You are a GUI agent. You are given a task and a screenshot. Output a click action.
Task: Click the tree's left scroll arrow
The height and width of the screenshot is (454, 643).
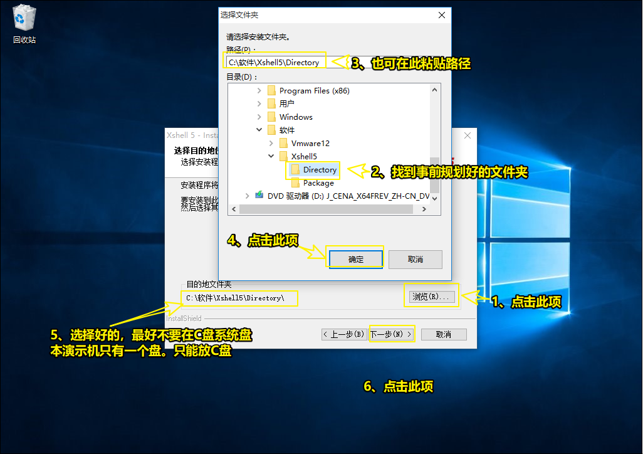[x=234, y=209]
